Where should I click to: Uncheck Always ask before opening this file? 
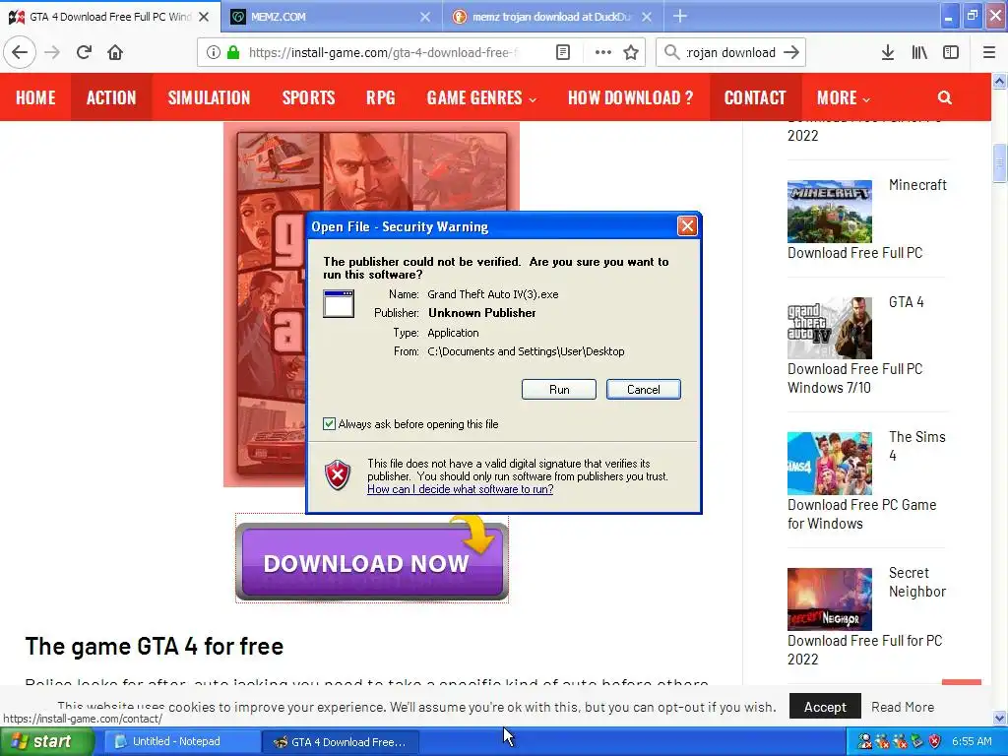[329, 423]
